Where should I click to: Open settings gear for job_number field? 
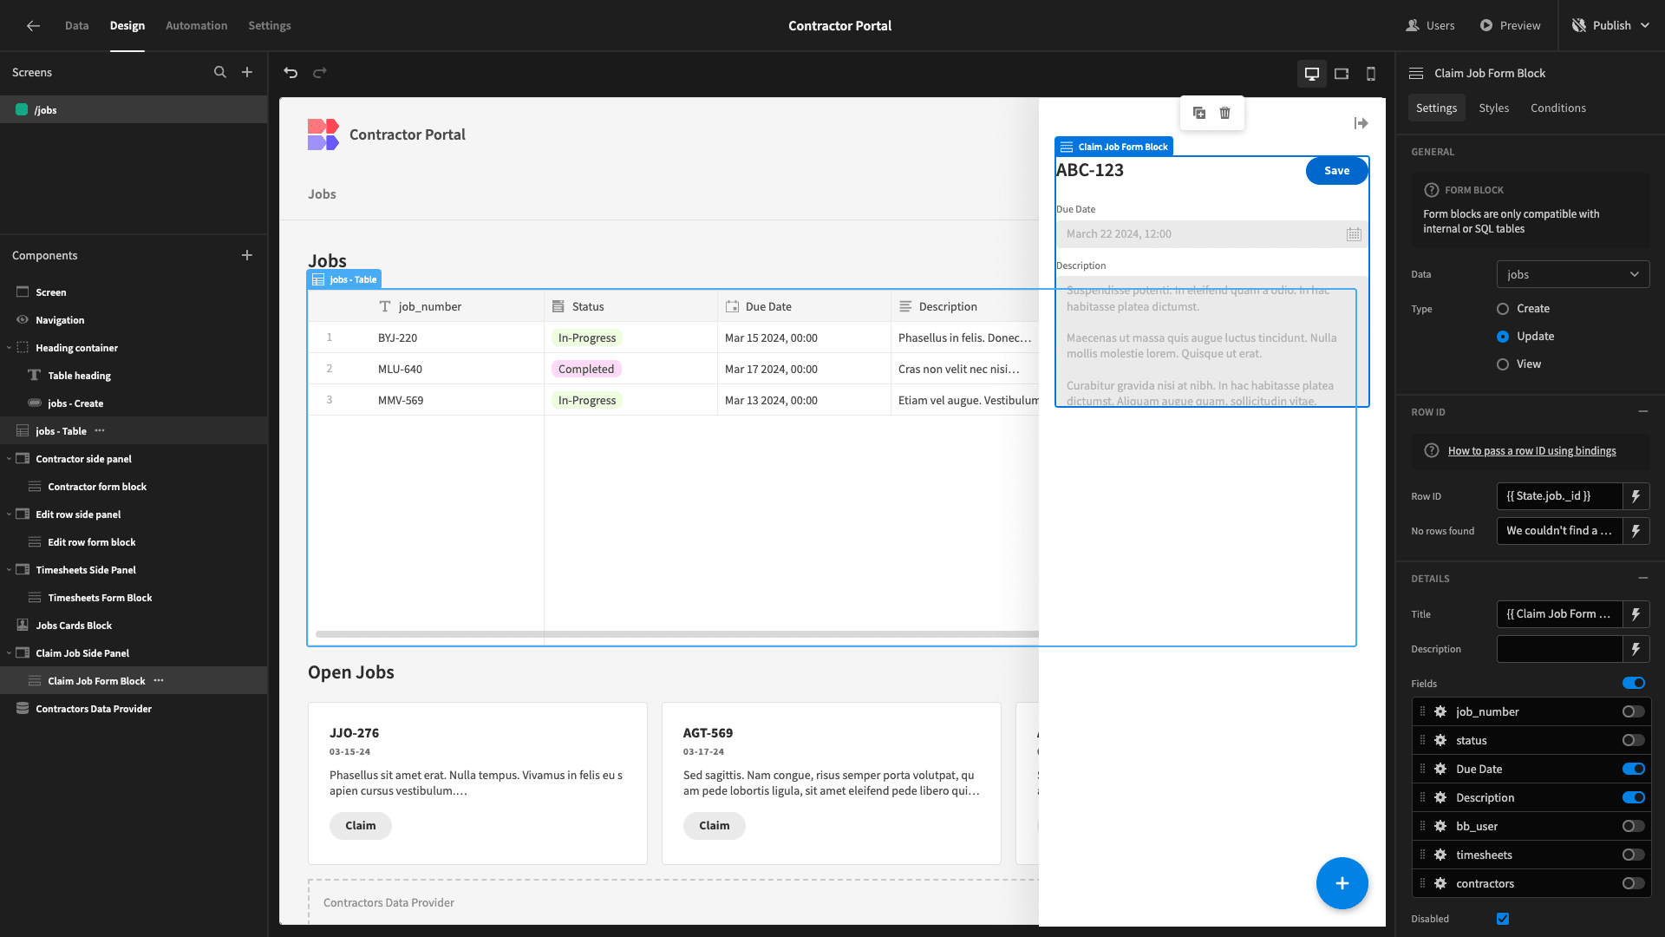click(x=1440, y=711)
